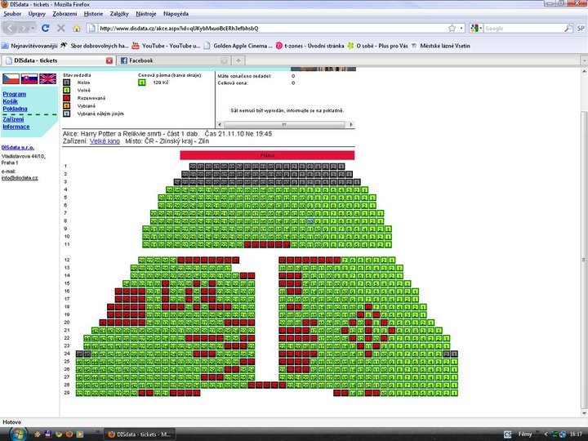Open the Nejnavštěvovanější bookmark folder
Viewport: 588px width, 441px height.
pyautogui.click(x=29, y=46)
